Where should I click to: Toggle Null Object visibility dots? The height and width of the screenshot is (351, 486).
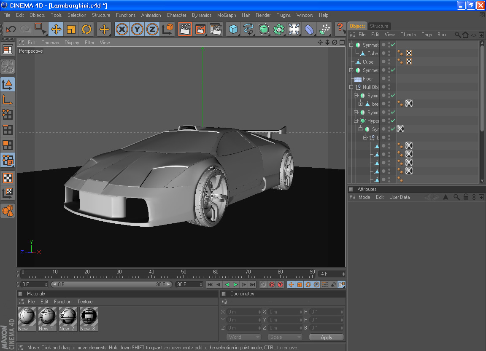[389, 87]
